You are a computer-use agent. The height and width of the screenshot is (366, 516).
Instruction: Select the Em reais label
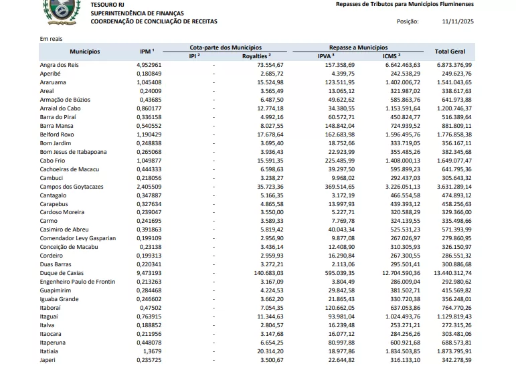52,39
